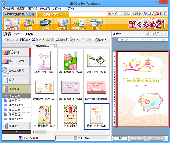170x143 pixels.
Task: Select 申年 目上 folder
Action: [16, 115]
